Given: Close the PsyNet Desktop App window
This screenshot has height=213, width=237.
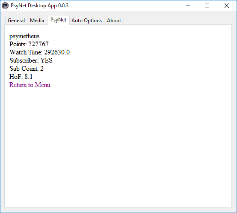Looking at the screenshot, I should point(227,6).
